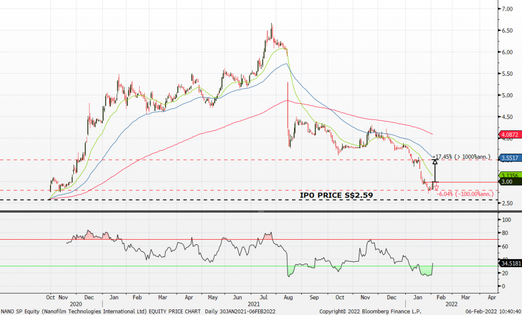Click the 7.00 price axis label
The image size is (522, 315).
point(507,9)
